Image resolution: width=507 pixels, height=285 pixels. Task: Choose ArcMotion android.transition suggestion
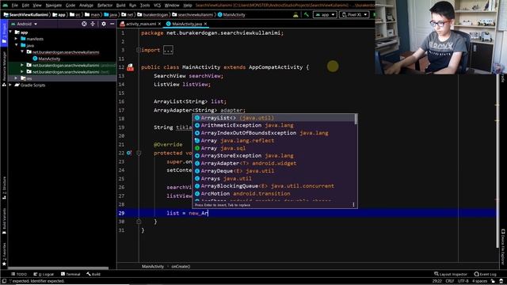[x=274, y=193]
